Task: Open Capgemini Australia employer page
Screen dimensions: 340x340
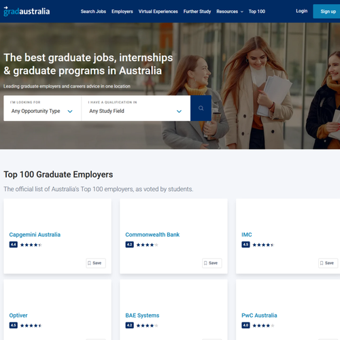Action: (35, 235)
